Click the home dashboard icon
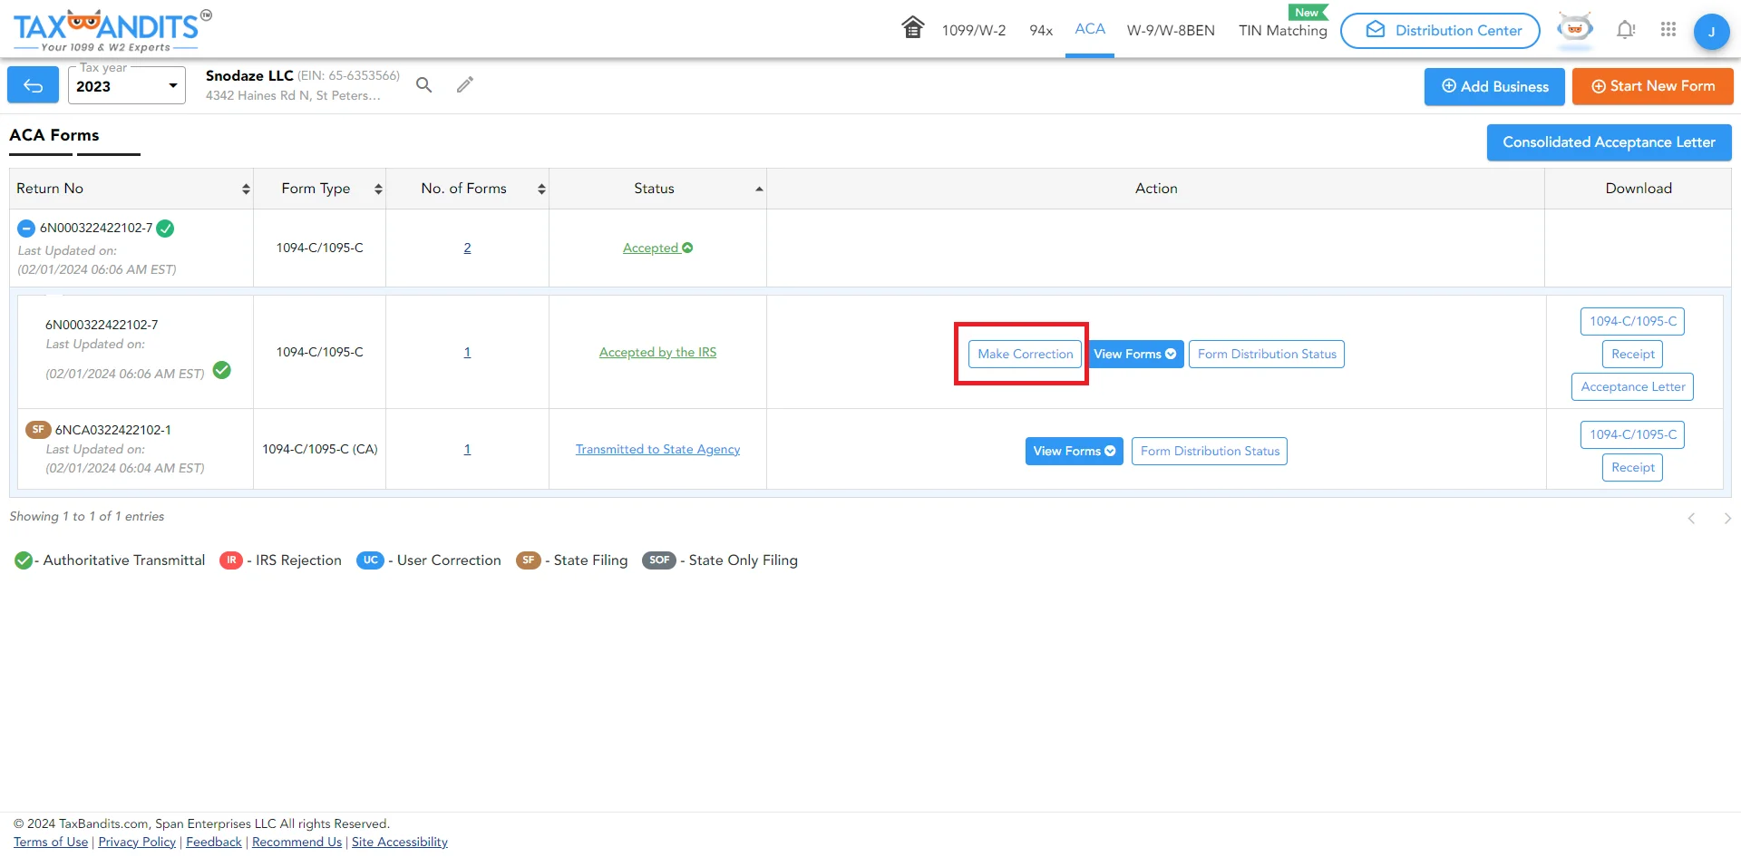 912,28
